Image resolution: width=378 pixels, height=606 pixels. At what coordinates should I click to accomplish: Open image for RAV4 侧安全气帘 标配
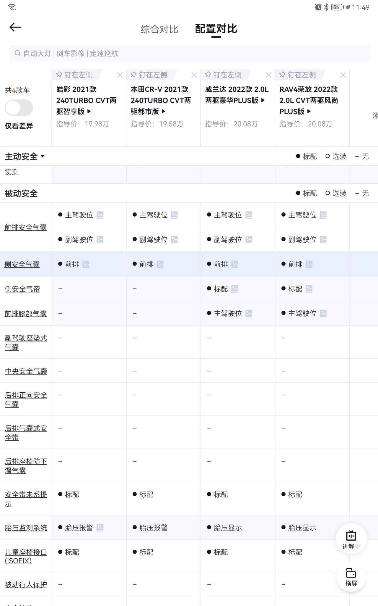[x=309, y=289]
